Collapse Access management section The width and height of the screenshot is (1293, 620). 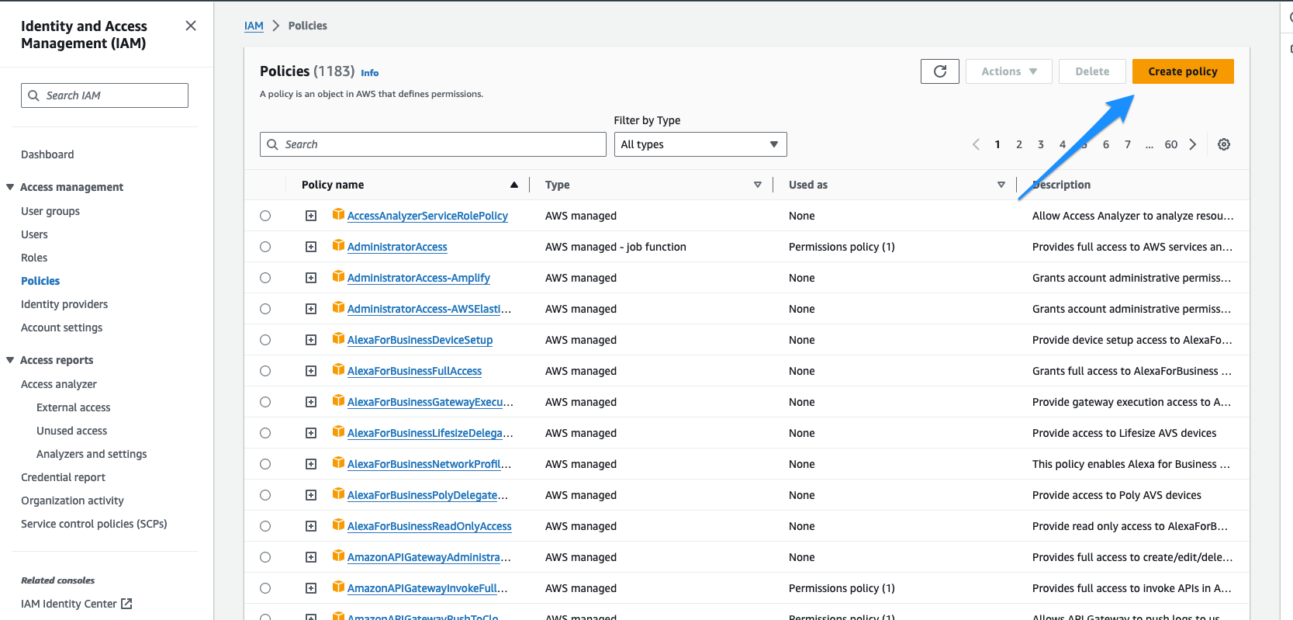pyautogui.click(x=10, y=187)
